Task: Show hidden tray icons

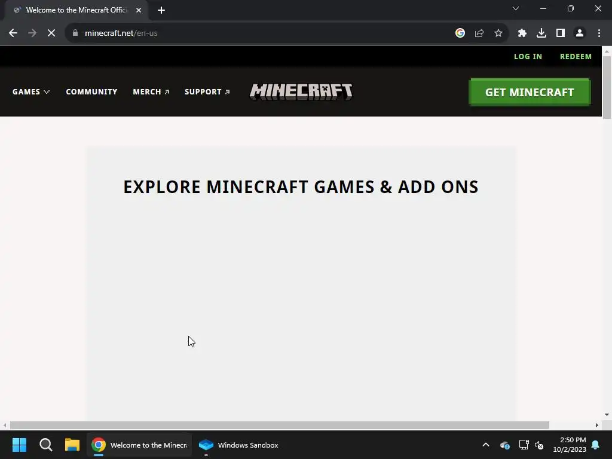Action: 486,445
